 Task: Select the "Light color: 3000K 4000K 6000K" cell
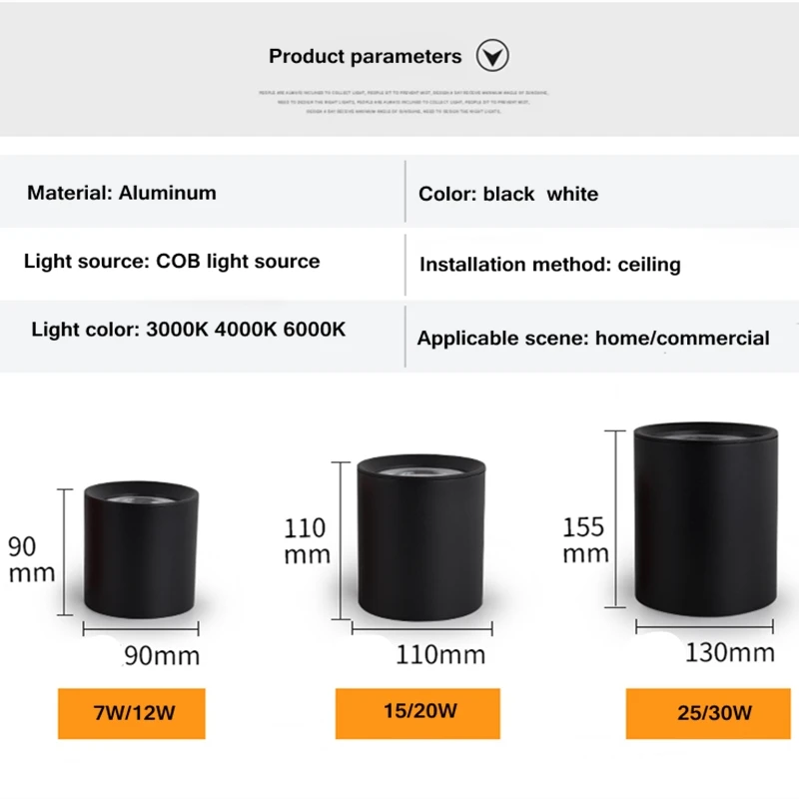click(189, 329)
